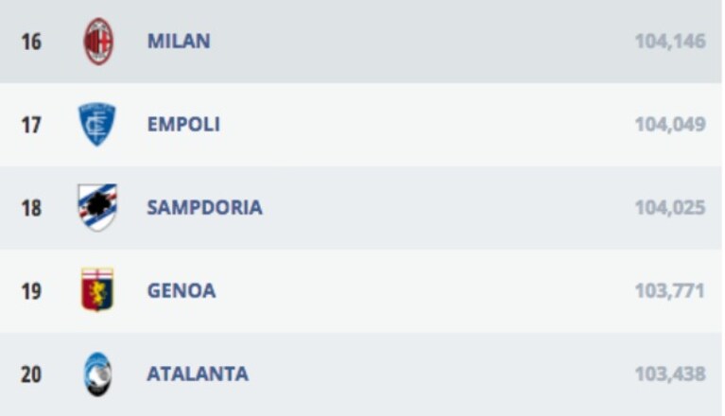Click rank number 16
This screenshot has width=725, height=416.
pyautogui.click(x=31, y=42)
